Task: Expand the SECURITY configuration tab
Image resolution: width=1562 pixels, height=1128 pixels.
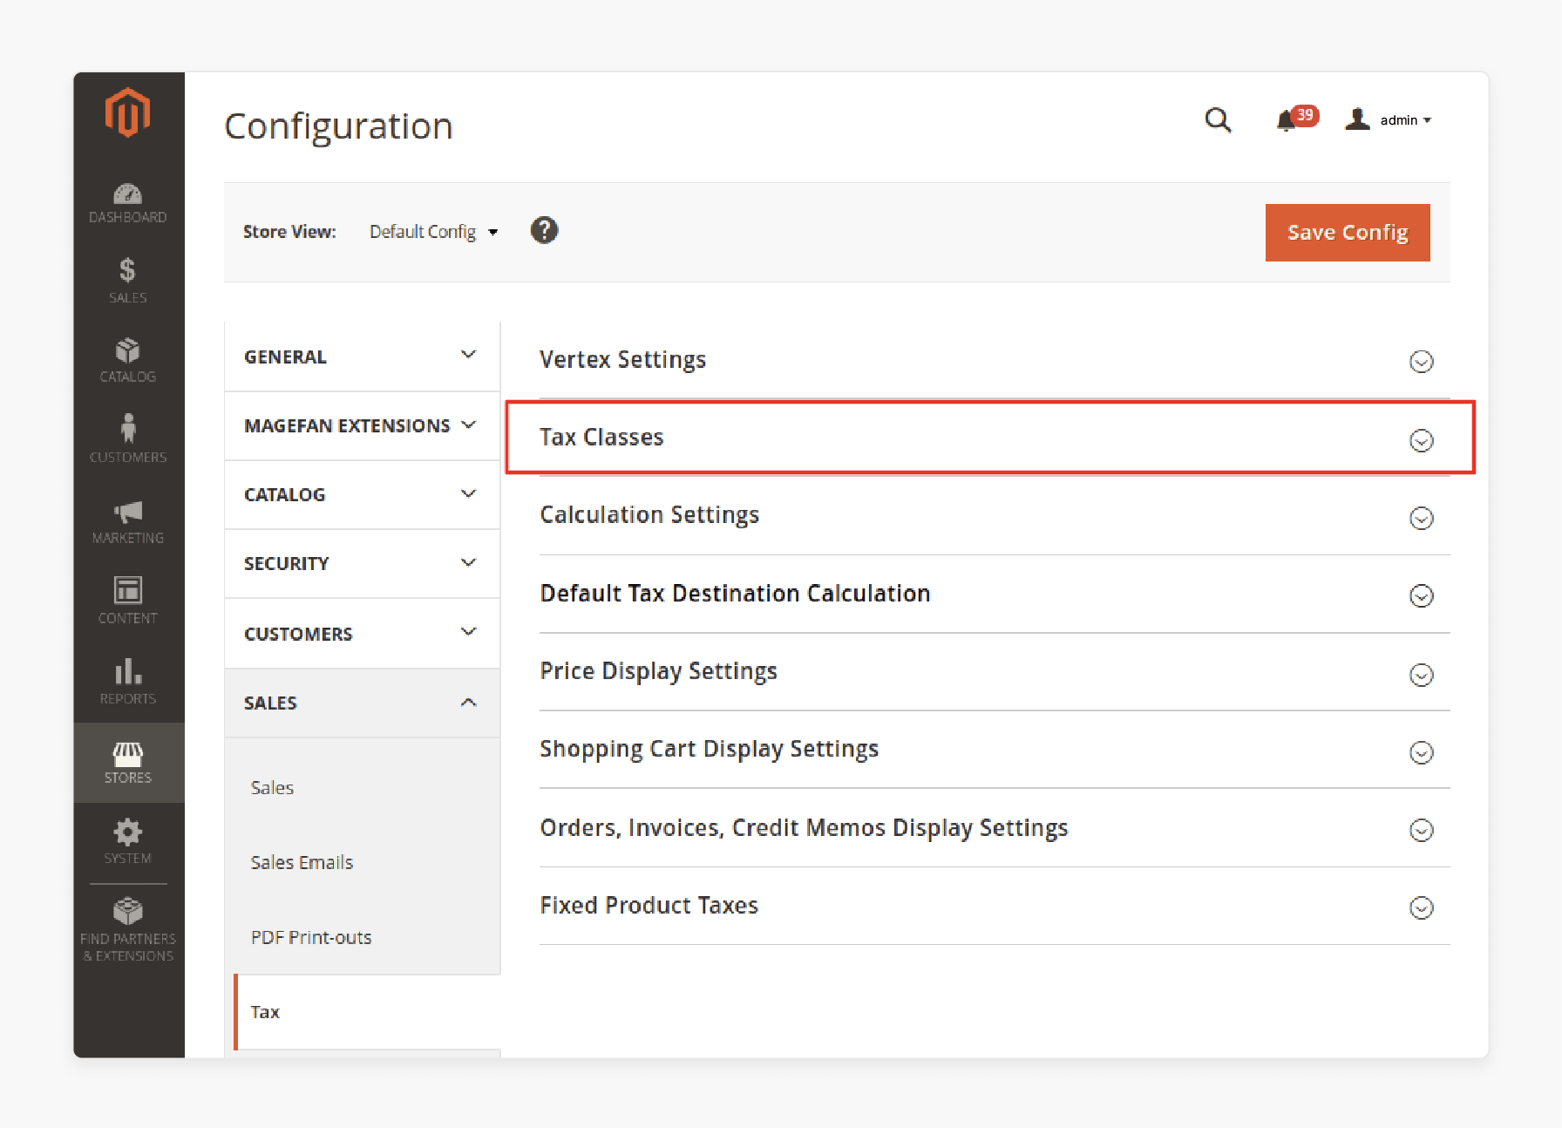Action: [x=362, y=563]
